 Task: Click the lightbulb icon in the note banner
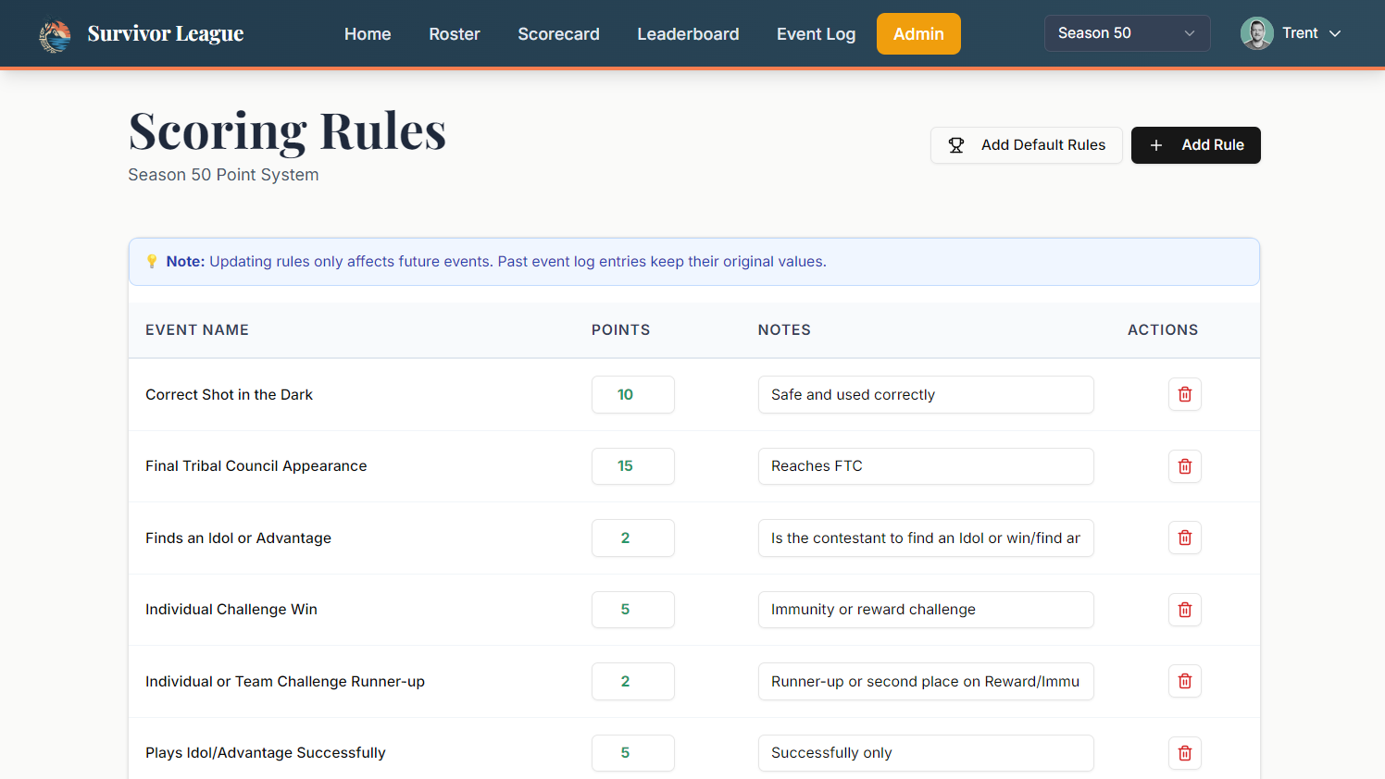[152, 262]
